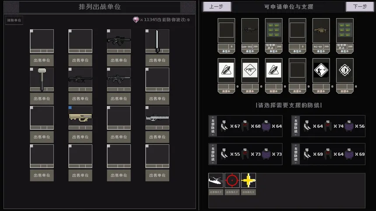Select the defense line with X69 X64 X69
376x211 pixels.
328,154
